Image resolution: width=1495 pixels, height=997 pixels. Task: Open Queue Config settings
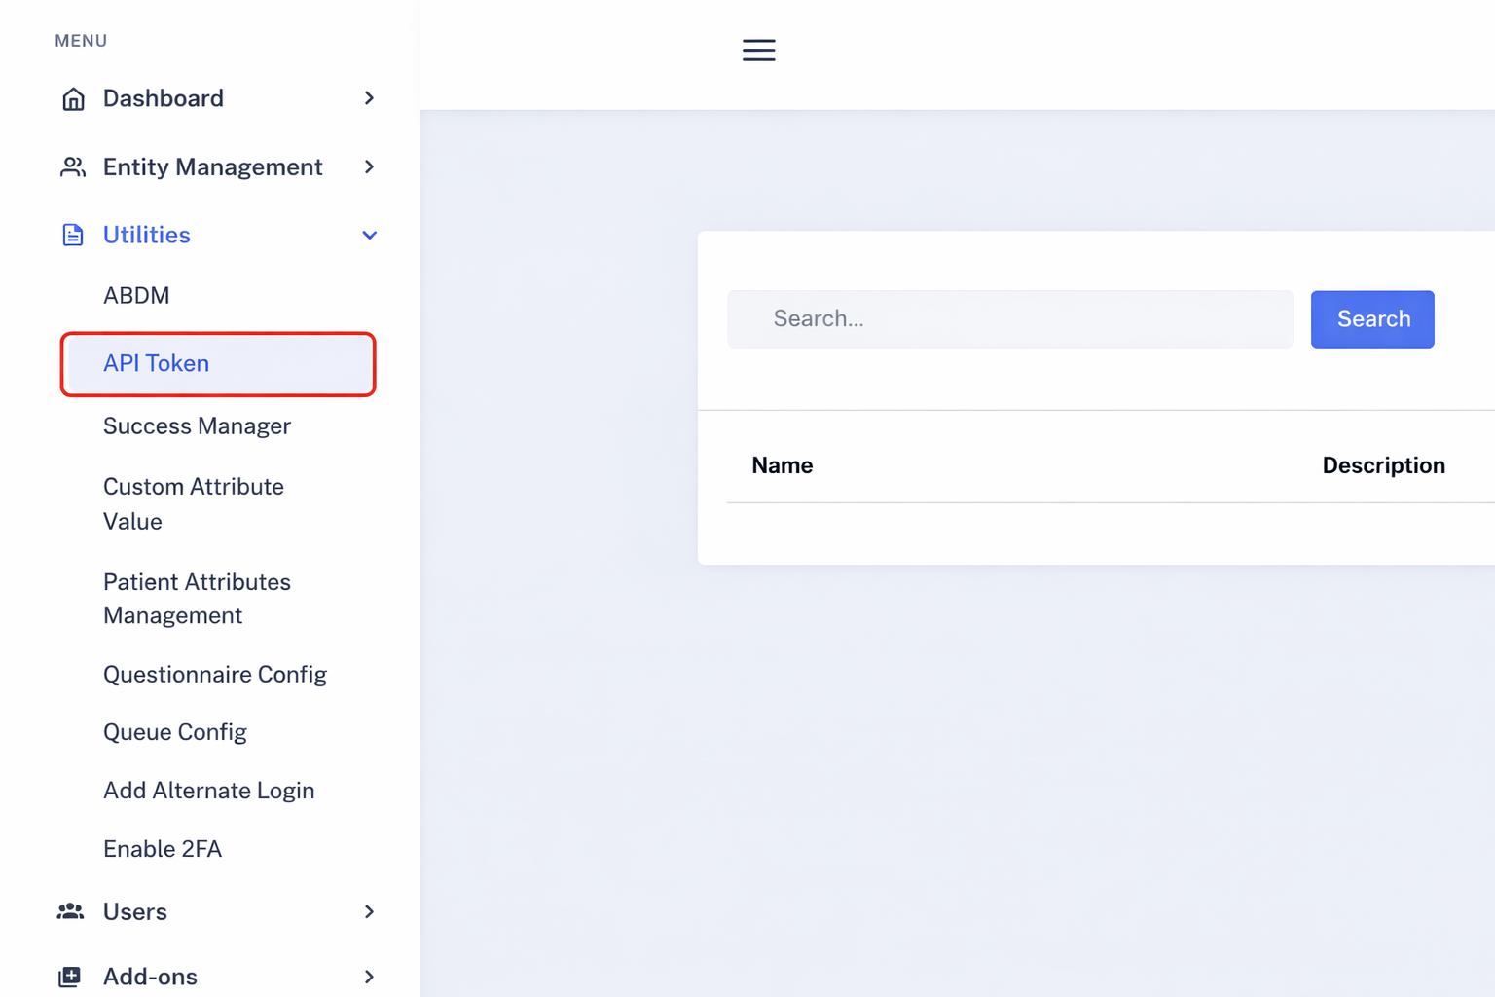click(175, 731)
